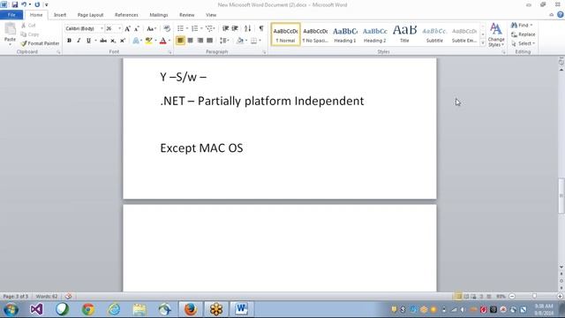This screenshot has height=318, width=565.
Task: Click Bullets list icon
Action: tap(180, 28)
